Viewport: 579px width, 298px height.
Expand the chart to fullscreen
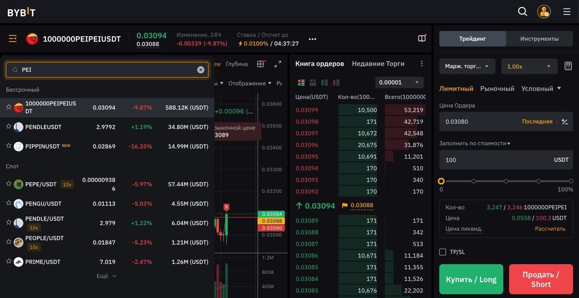[278, 64]
